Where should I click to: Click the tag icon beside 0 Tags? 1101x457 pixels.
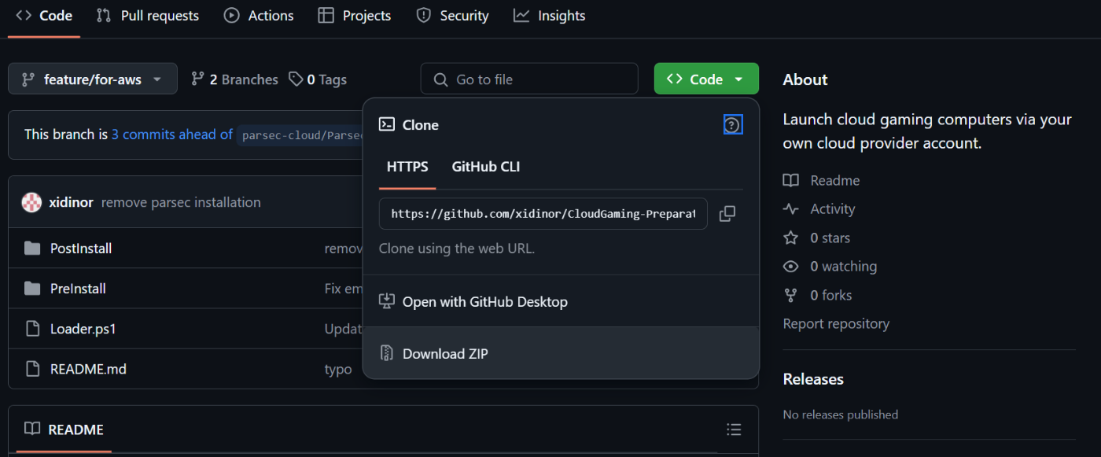point(296,79)
